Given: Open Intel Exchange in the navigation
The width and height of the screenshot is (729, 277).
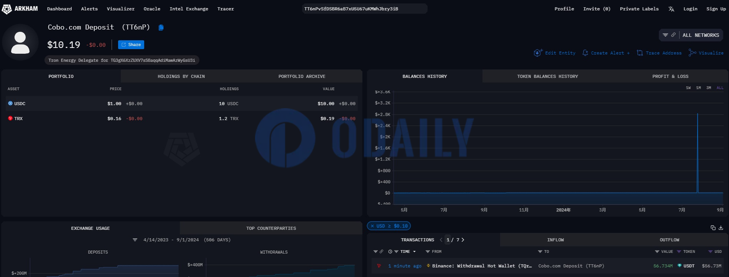Looking at the screenshot, I should 189,9.
